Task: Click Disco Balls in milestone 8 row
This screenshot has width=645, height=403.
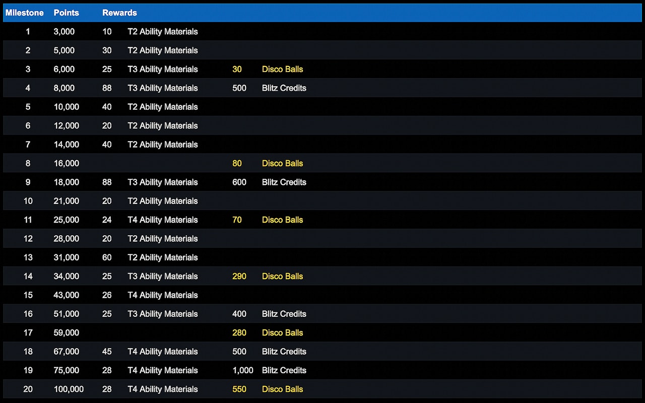Action: (x=282, y=163)
